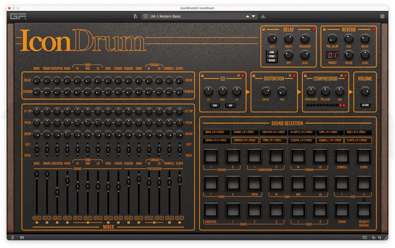Click the metronome icon near tempo
The image size is (395, 248).
point(13,237)
